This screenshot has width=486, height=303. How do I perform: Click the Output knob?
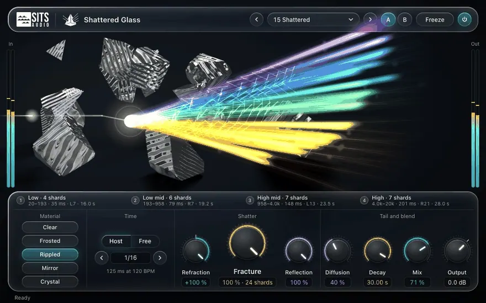[x=457, y=251]
